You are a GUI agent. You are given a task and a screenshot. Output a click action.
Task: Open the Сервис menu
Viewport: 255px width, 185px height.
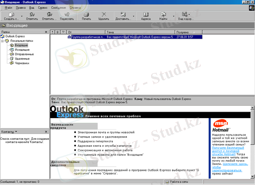click(x=42, y=7)
